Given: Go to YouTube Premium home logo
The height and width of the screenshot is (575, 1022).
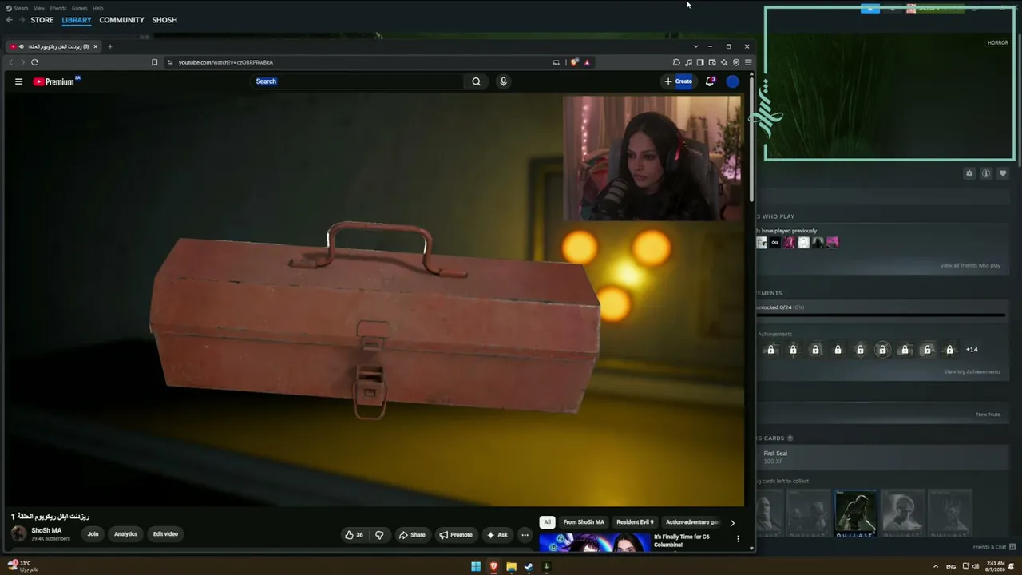Looking at the screenshot, I should (x=57, y=81).
